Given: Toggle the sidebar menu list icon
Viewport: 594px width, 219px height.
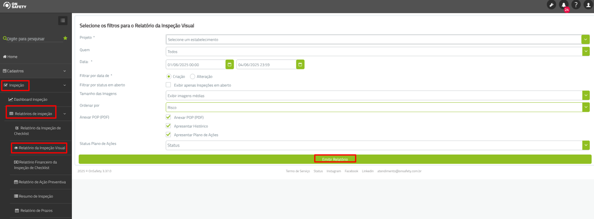Looking at the screenshot, I should (63, 21).
